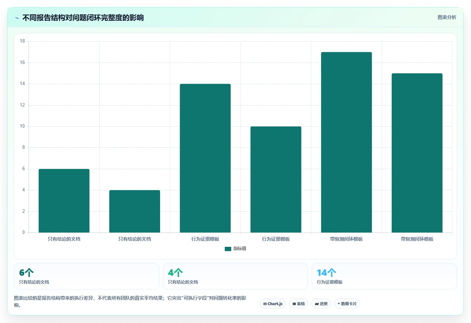Click the chart bar reaching value 10
Screen dimensions: 471x323
point(276,180)
